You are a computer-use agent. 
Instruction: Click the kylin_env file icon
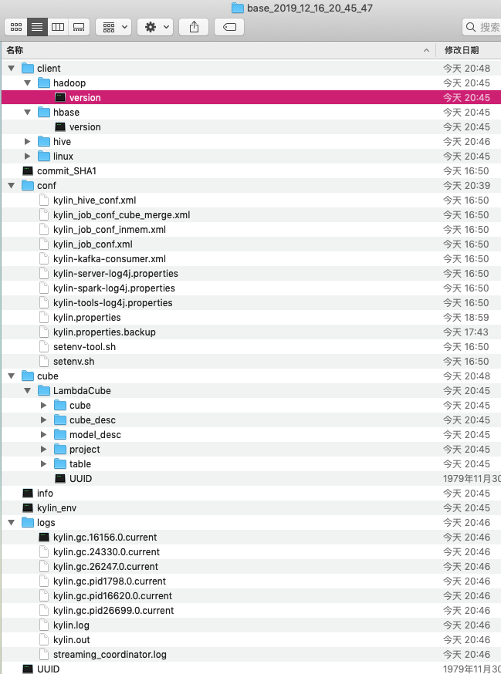(28, 507)
